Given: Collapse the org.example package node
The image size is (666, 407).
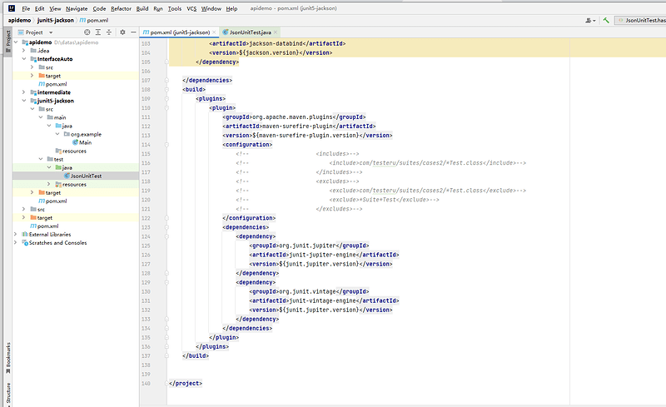Looking at the screenshot, I should (57, 134).
